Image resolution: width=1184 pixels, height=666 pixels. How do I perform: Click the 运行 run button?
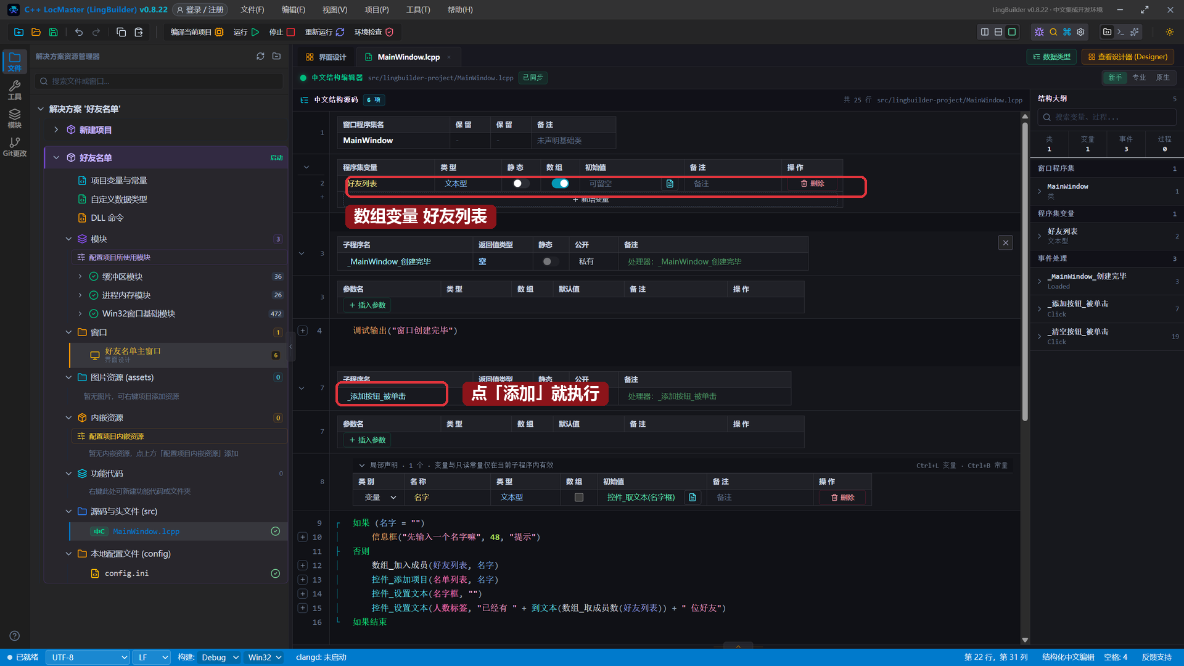pos(247,32)
